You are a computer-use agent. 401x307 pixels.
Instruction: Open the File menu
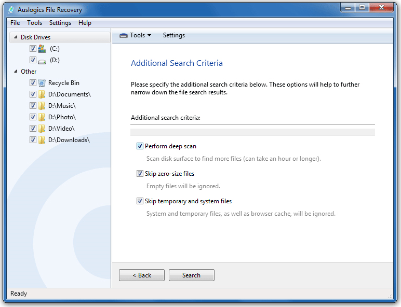tap(15, 23)
